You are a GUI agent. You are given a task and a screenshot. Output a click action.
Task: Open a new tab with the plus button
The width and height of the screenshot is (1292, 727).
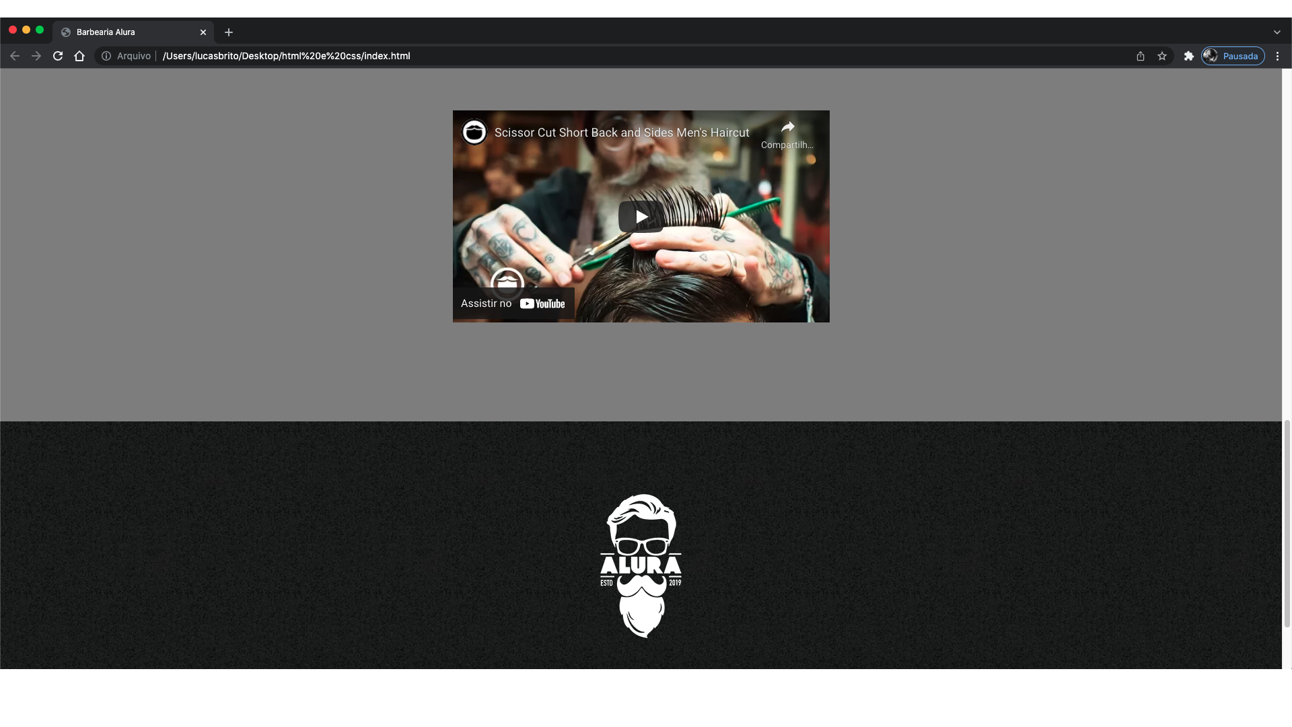coord(229,32)
